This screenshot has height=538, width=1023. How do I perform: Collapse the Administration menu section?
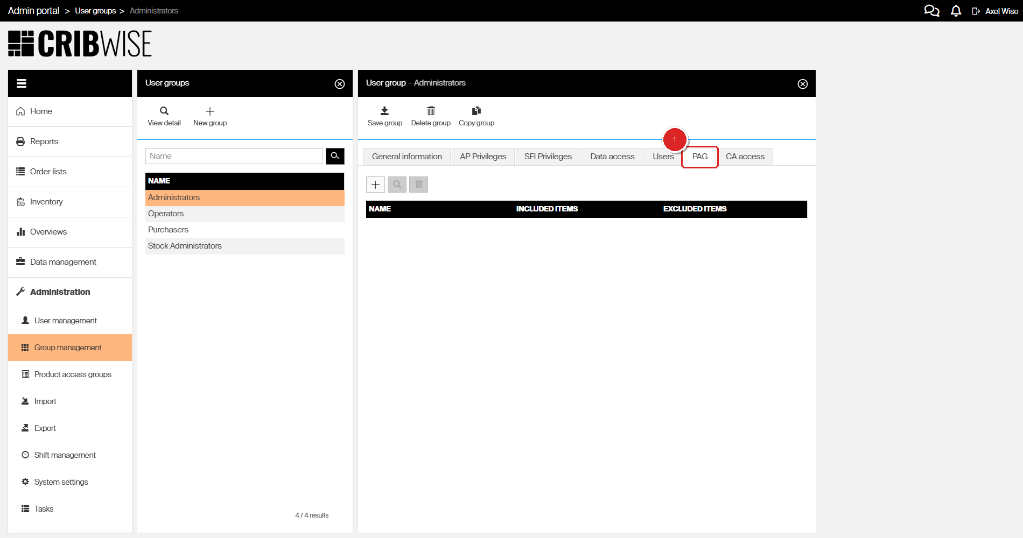point(60,292)
